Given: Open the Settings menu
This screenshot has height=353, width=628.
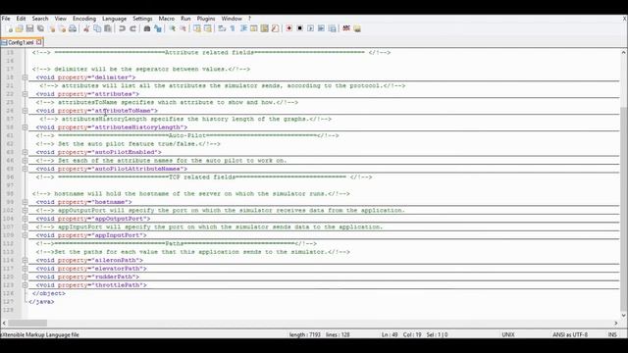Looking at the screenshot, I should [142, 19].
